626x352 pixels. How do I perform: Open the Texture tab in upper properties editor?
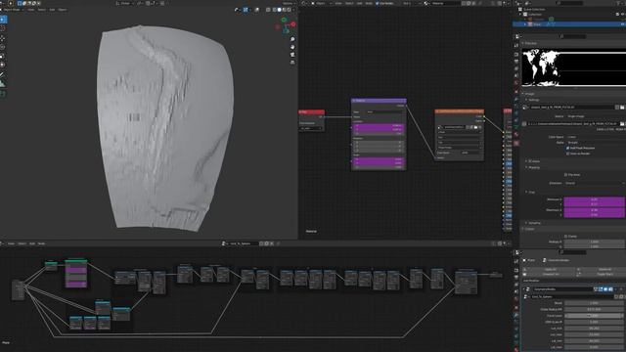tap(516, 143)
